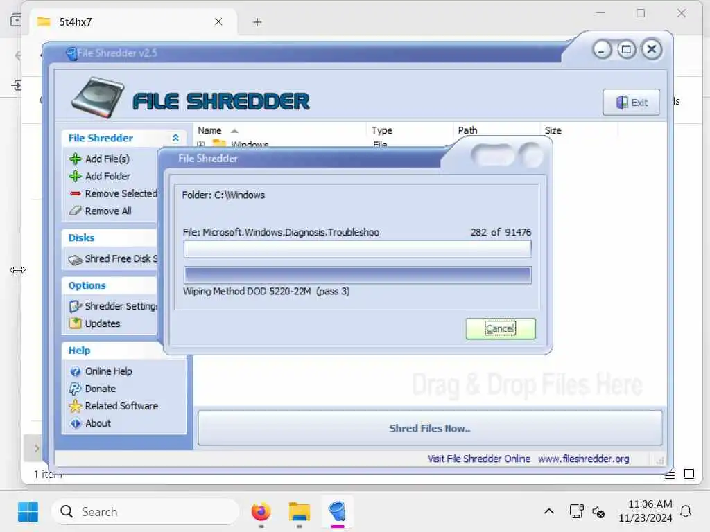
Task: Collapse the File Shredder sidebar section
Action: (x=175, y=138)
